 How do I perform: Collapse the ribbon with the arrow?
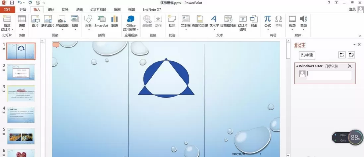[x=360, y=36]
